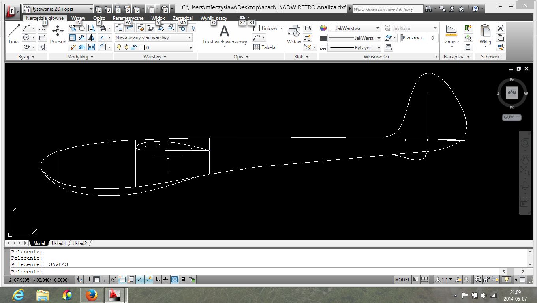
Task: Toggle the grid display in status bar
Action: click(96, 280)
